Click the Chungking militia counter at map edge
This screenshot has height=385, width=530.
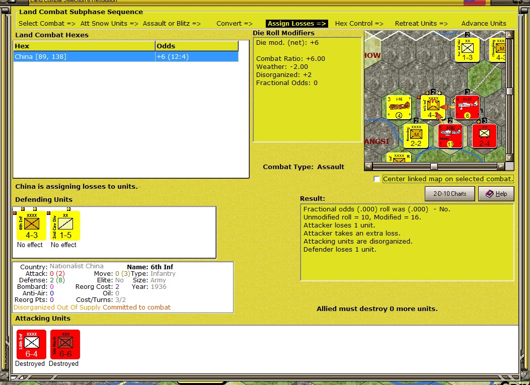[498, 50]
